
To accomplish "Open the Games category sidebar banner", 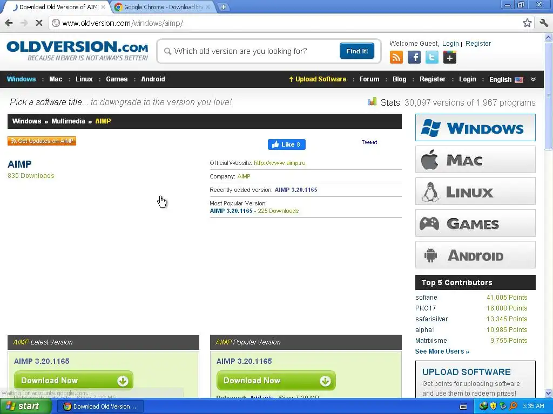I will 475,223.
